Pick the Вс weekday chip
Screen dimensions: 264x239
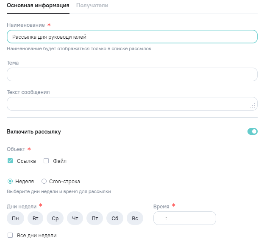pyautogui.click(x=135, y=218)
